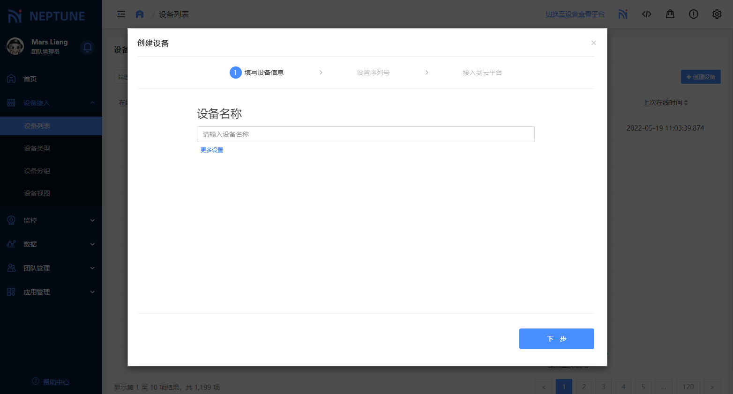Open the code developer icon in header
Screen dimensions: 733x394
click(646, 14)
